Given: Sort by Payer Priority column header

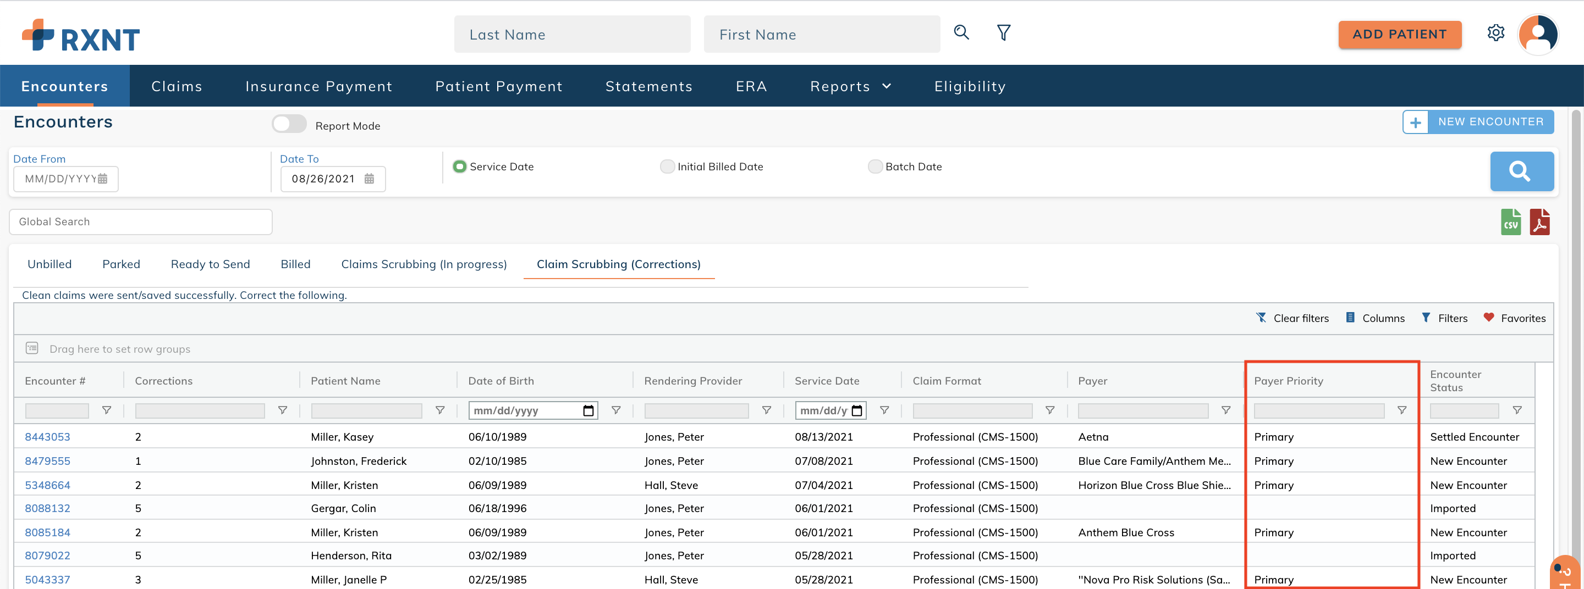Looking at the screenshot, I should (1288, 381).
